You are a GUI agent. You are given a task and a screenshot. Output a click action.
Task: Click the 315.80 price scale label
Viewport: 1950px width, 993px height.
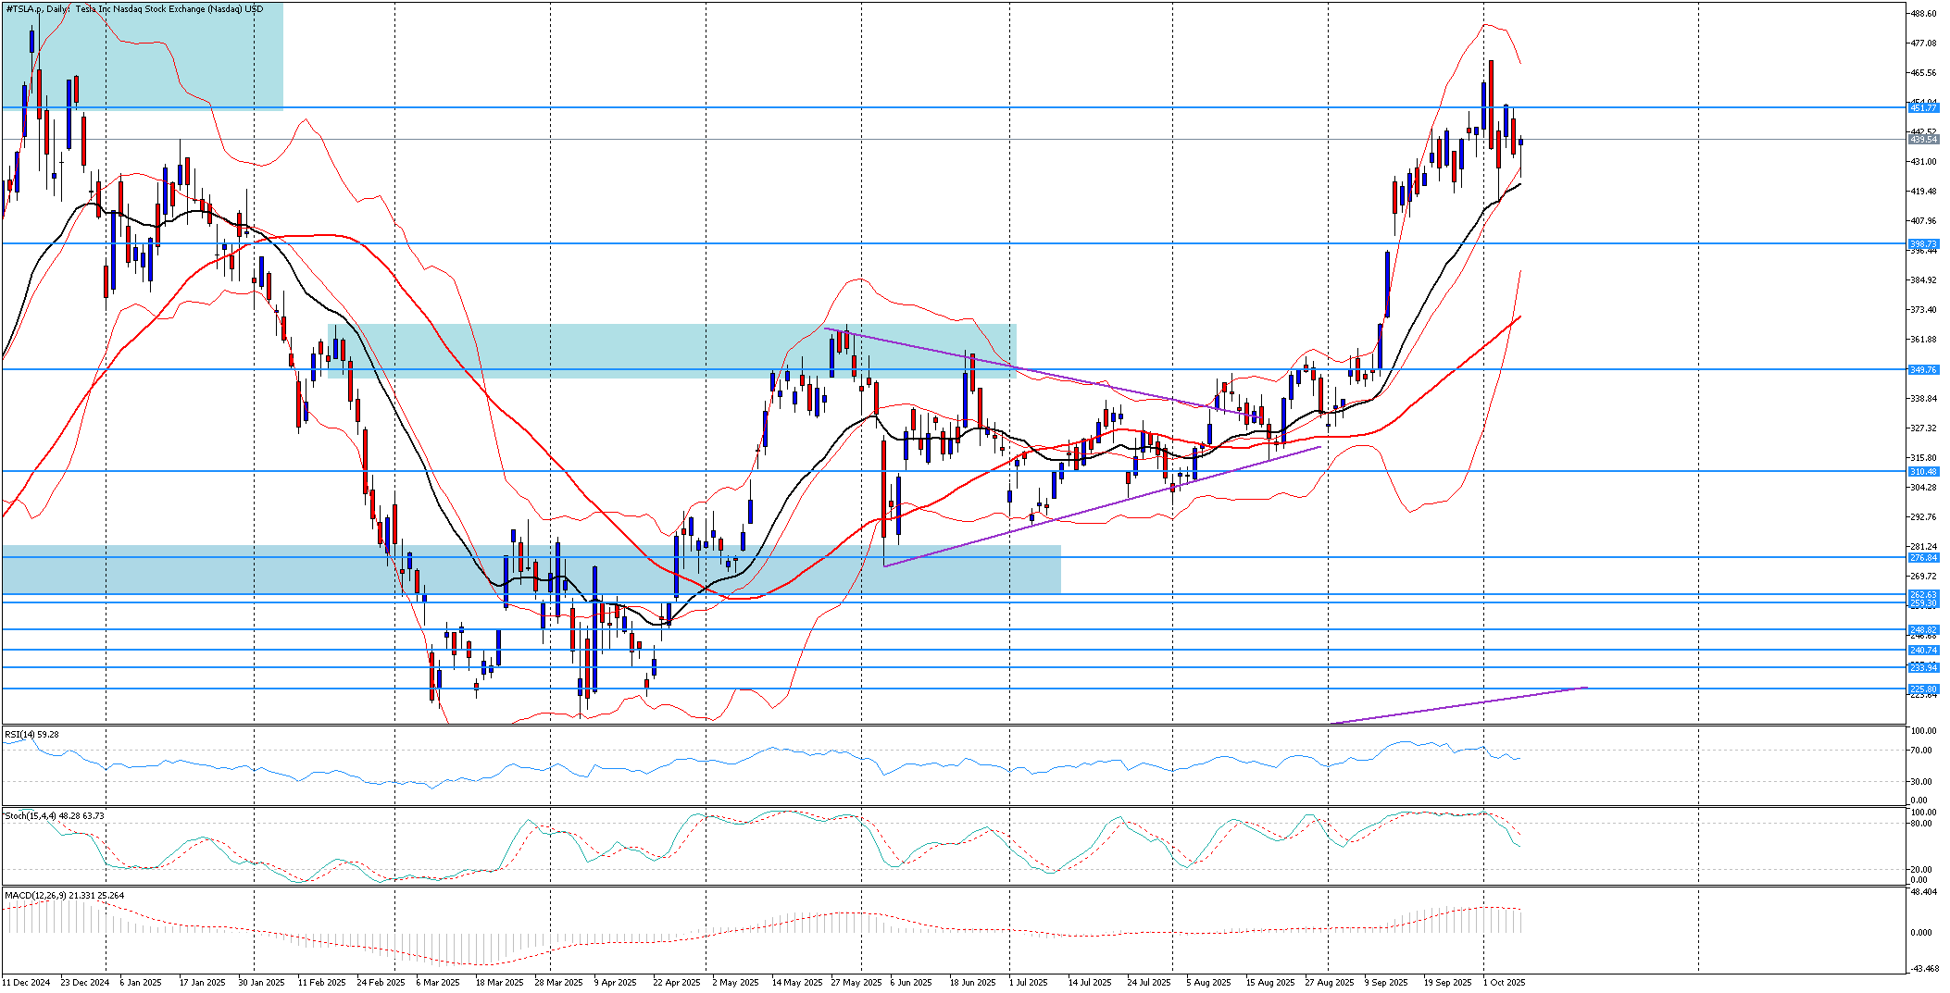click(x=1923, y=458)
